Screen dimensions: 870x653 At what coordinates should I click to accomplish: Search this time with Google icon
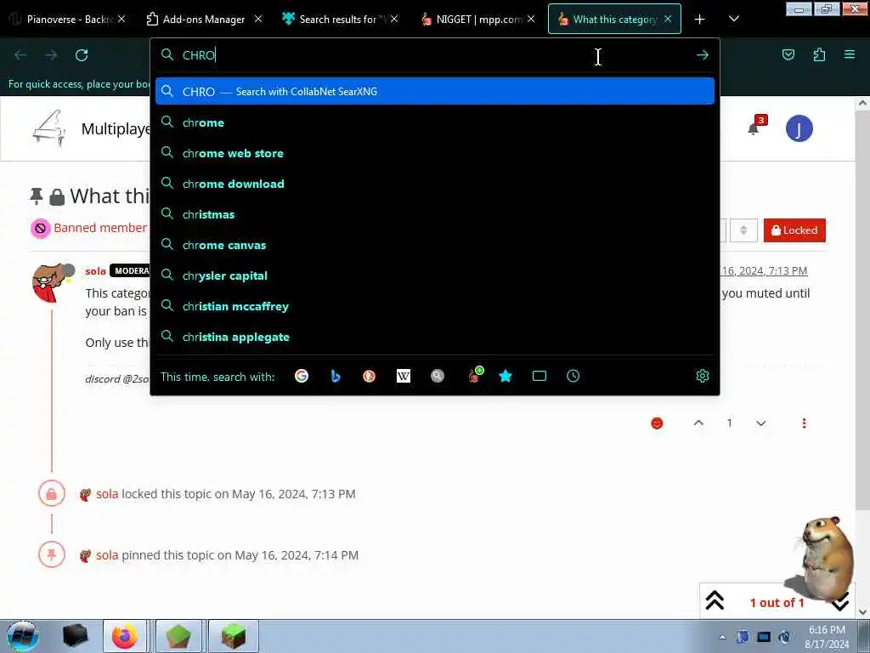pyautogui.click(x=302, y=376)
